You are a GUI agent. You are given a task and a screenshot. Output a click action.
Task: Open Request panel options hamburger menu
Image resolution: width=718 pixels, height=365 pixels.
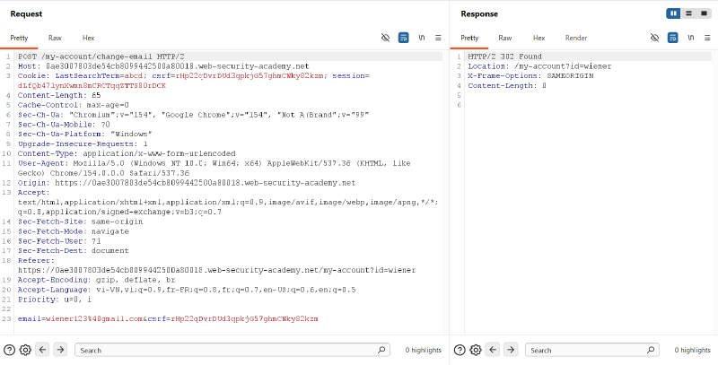(438, 38)
